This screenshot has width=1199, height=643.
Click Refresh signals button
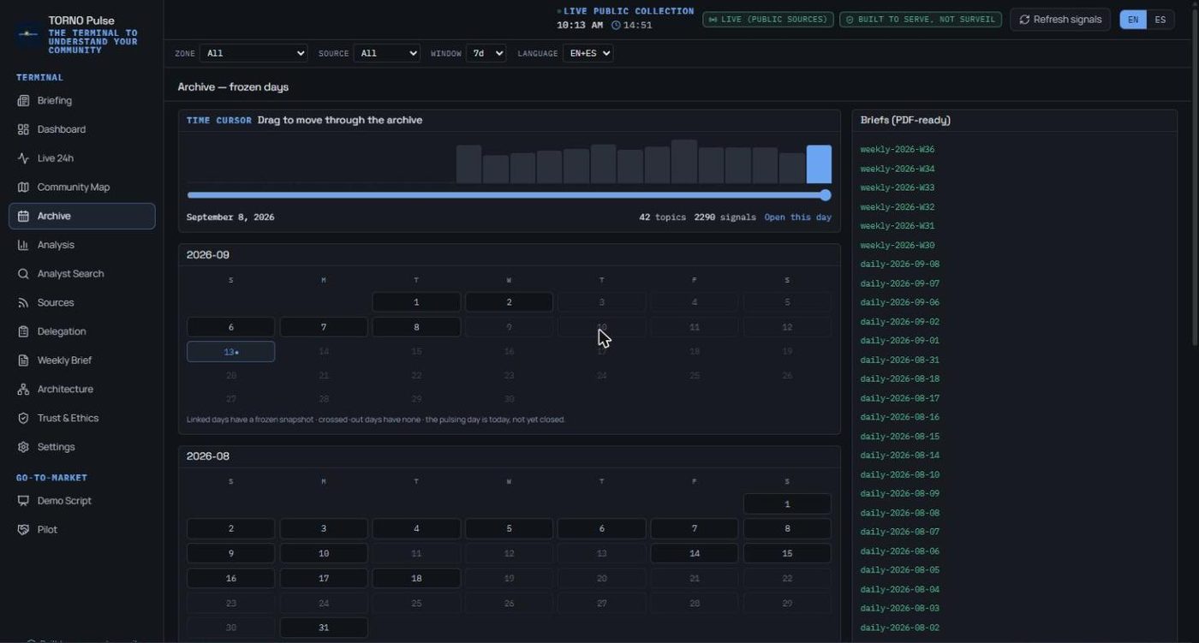click(1060, 20)
